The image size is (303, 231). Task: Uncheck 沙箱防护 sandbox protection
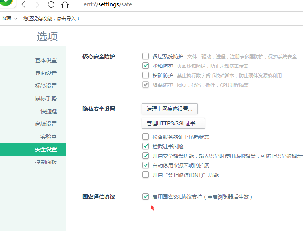click(x=146, y=66)
